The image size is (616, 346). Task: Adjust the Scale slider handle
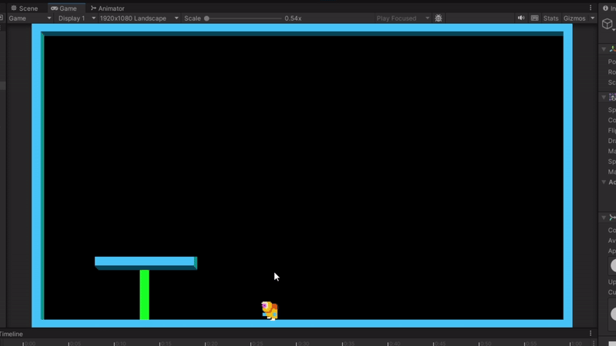206,18
